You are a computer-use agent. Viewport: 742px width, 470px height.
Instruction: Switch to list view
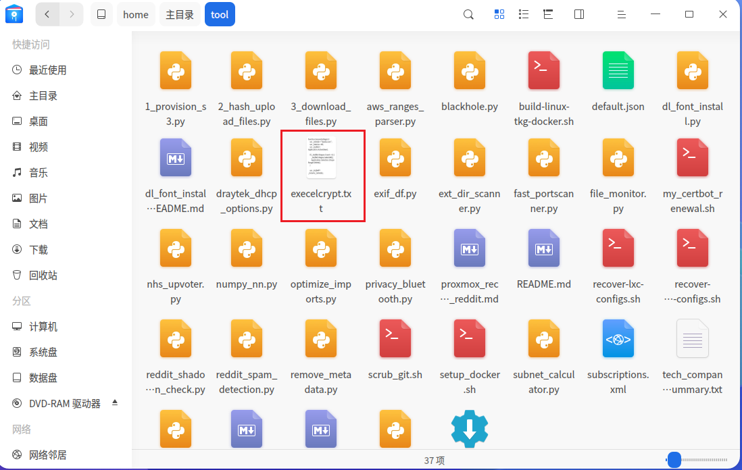coord(524,14)
